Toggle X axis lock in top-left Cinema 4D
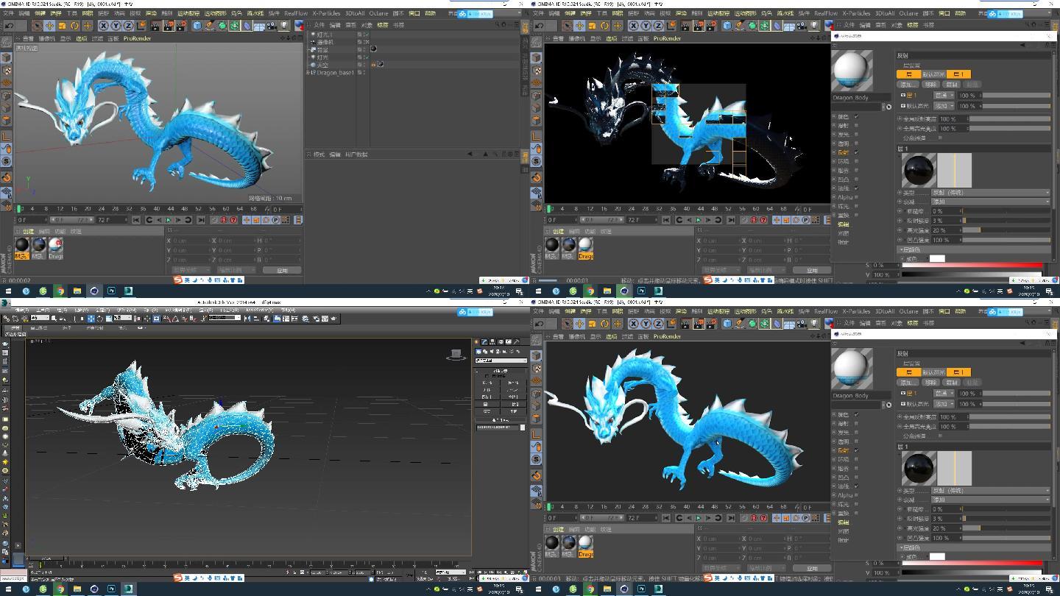 (103, 26)
